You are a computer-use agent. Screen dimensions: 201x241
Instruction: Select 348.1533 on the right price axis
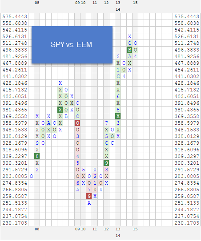187,130
